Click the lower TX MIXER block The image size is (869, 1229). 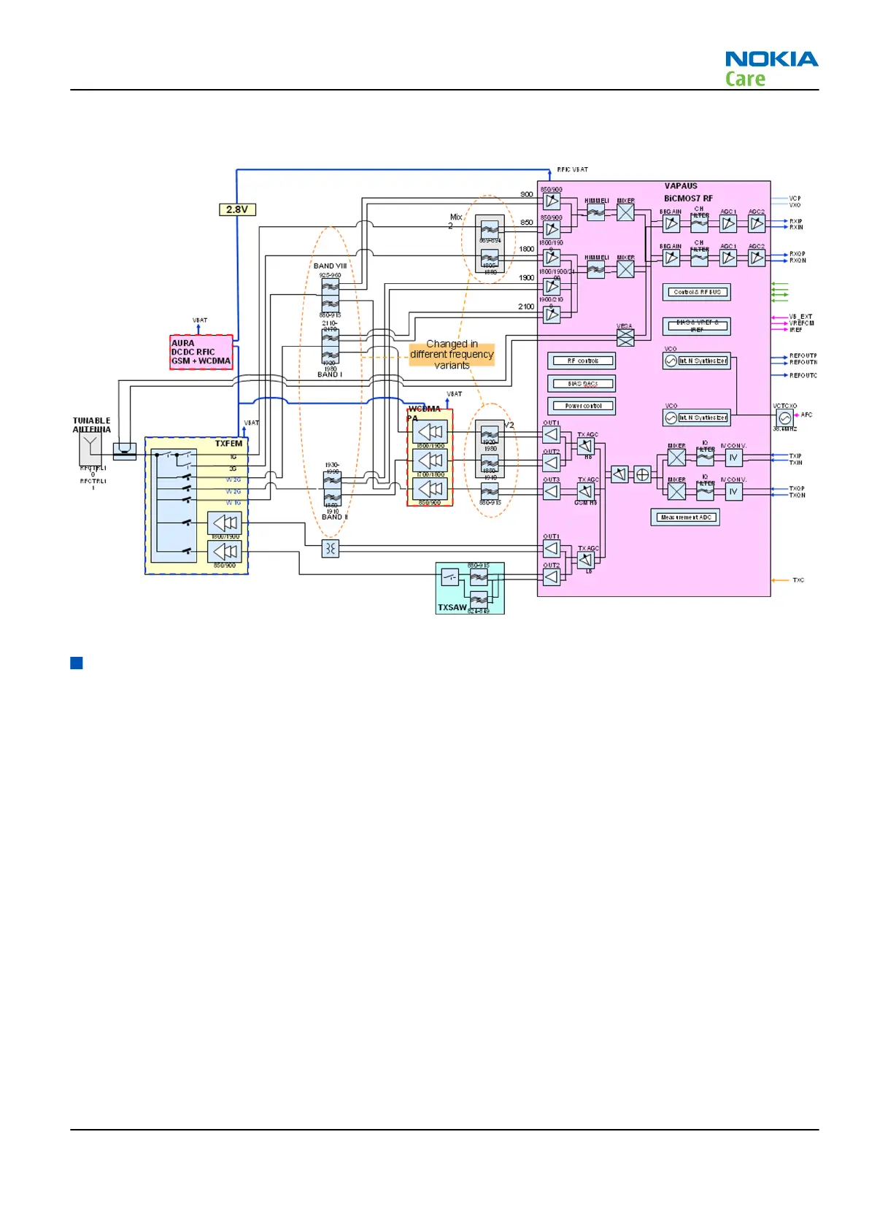(676, 491)
